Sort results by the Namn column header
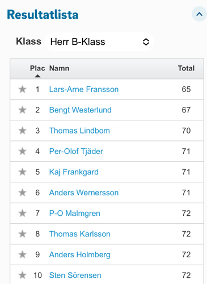This screenshot has height=284, width=207. [x=59, y=68]
